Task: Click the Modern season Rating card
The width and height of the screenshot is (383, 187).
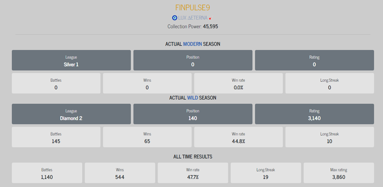Action: (314, 60)
